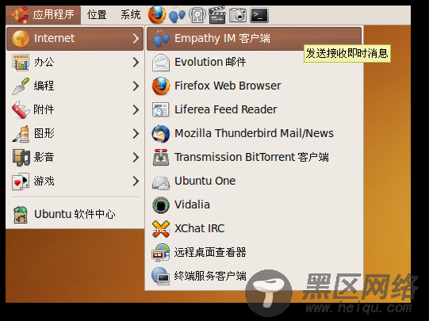Launch Vidalia entry
Screen dimensions: 429x321
tap(255, 204)
